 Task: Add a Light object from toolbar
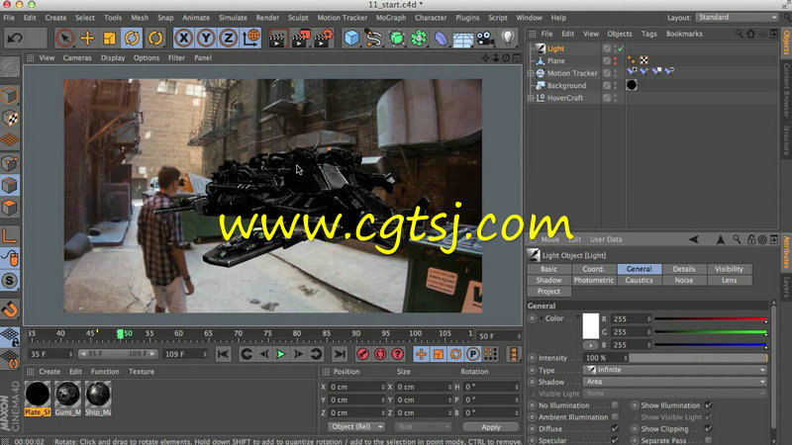[508, 38]
